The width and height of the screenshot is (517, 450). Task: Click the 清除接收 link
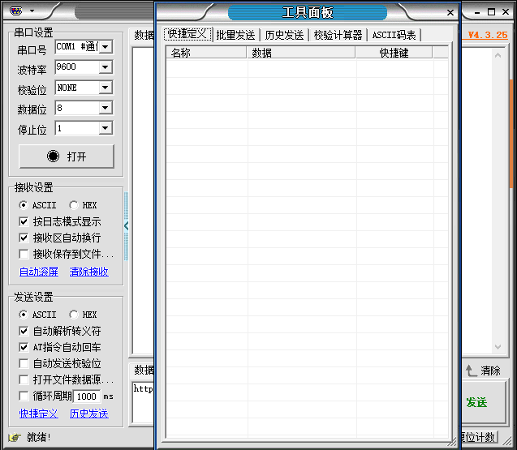coord(89,272)
